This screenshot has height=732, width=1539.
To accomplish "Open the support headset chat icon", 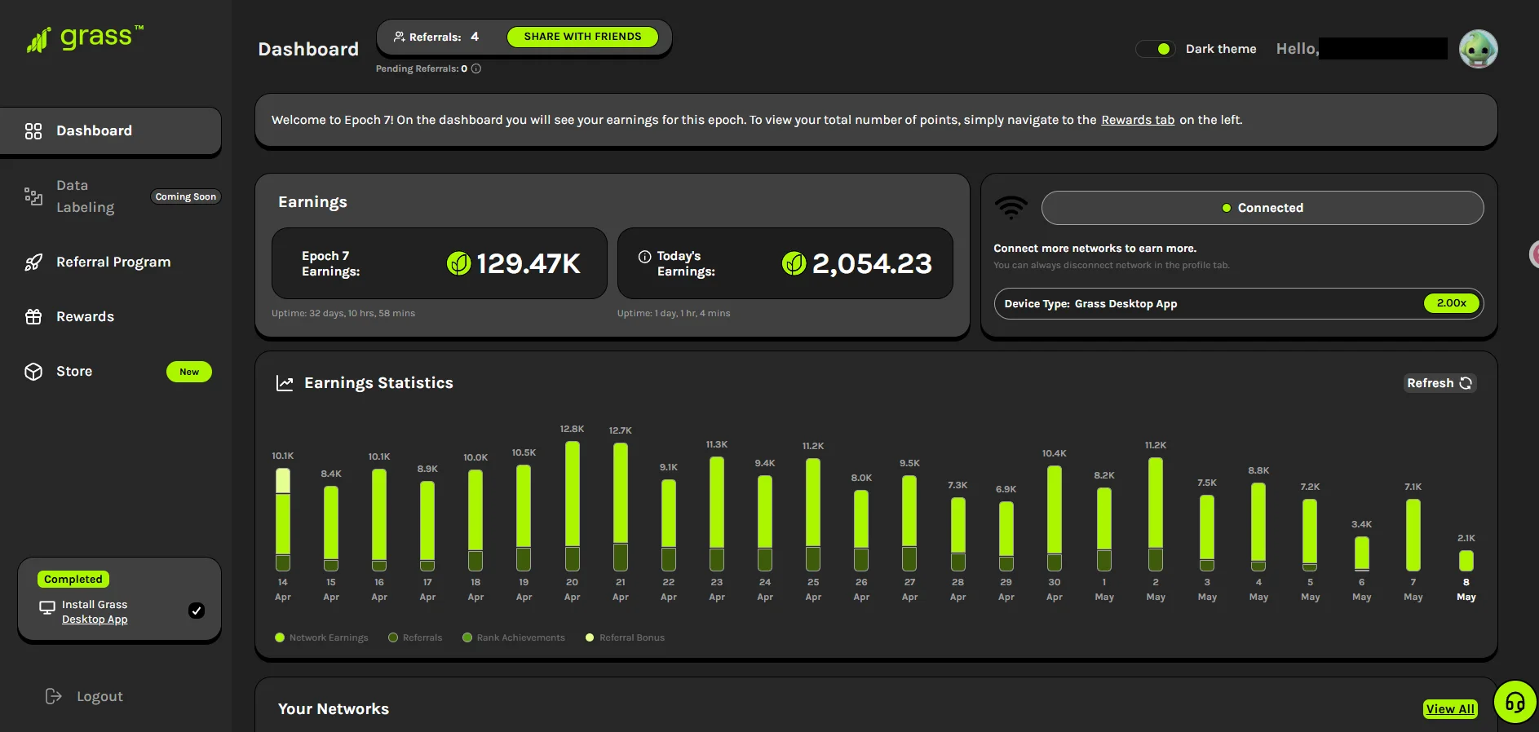I will point(1515,702).
